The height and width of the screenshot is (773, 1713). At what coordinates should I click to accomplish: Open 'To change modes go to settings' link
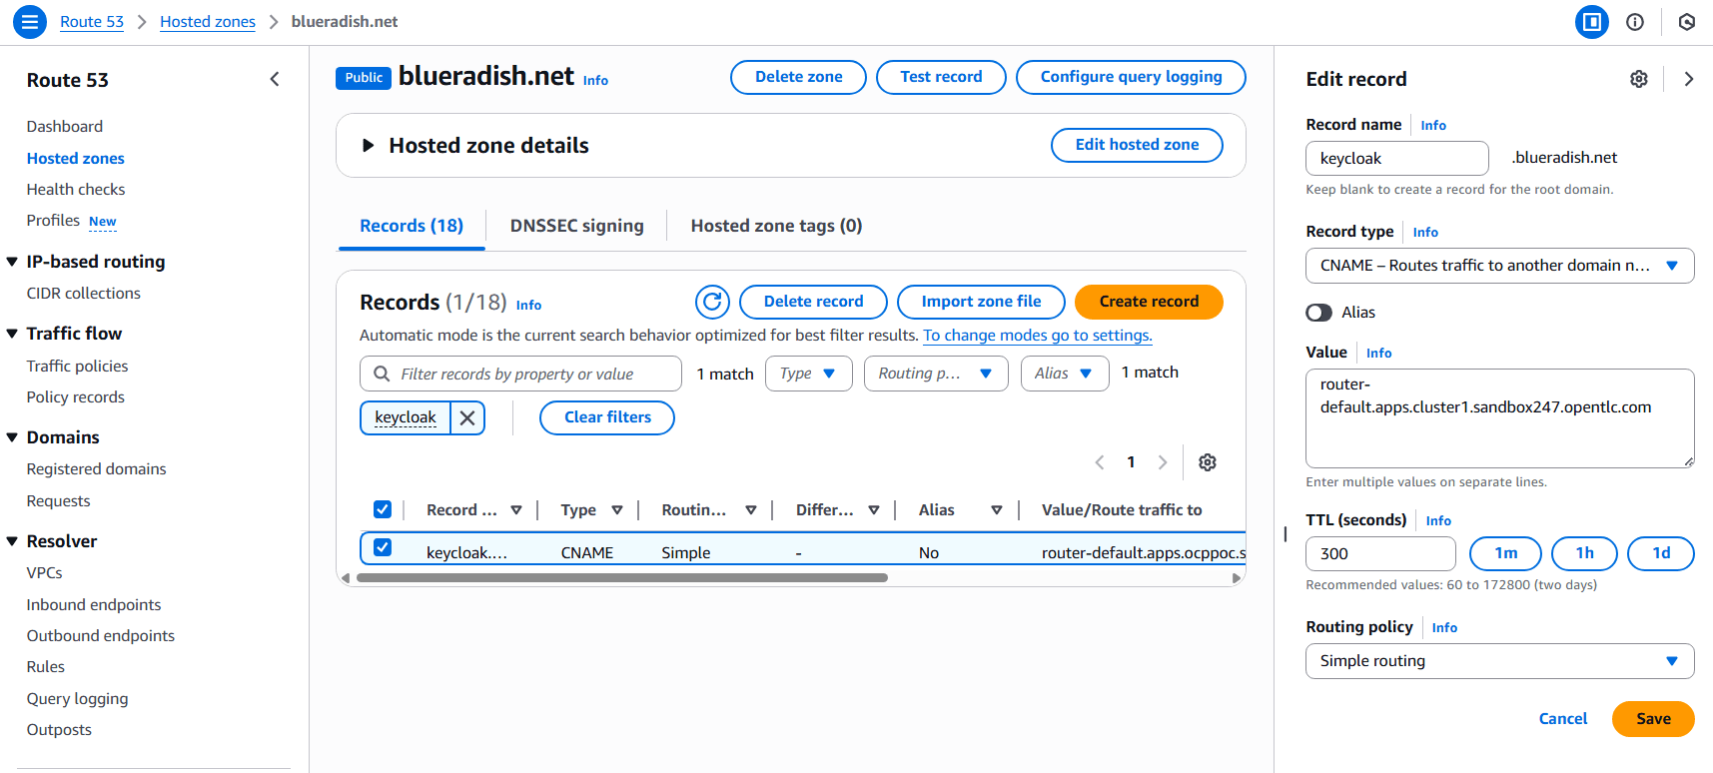click(x=1038, y=336)
